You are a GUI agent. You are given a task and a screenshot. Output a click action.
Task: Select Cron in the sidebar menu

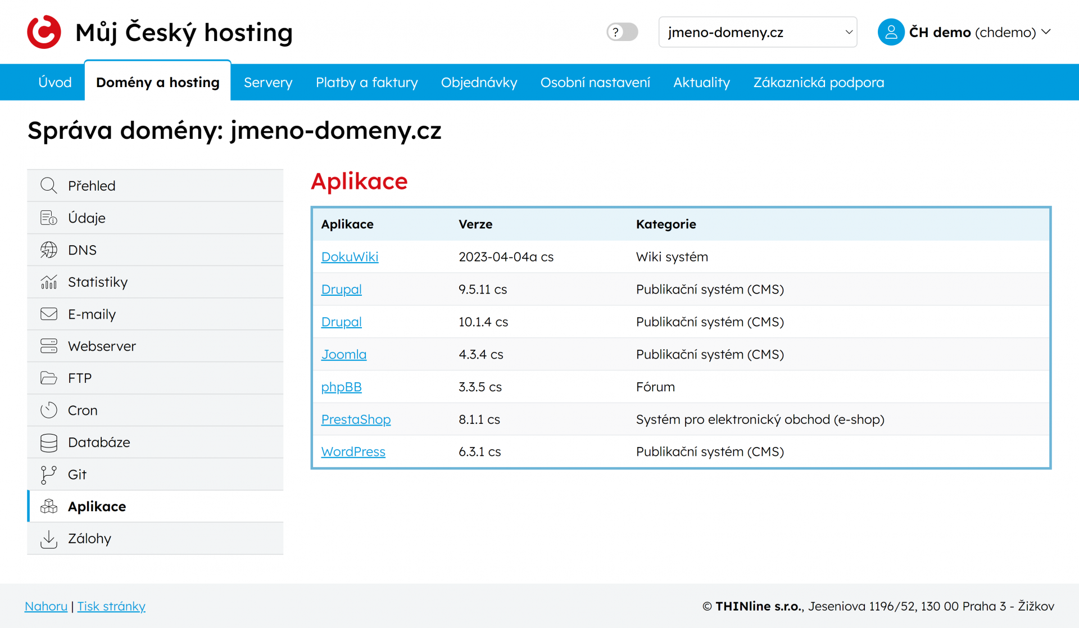pyautogui.click(x=155, y=410)
